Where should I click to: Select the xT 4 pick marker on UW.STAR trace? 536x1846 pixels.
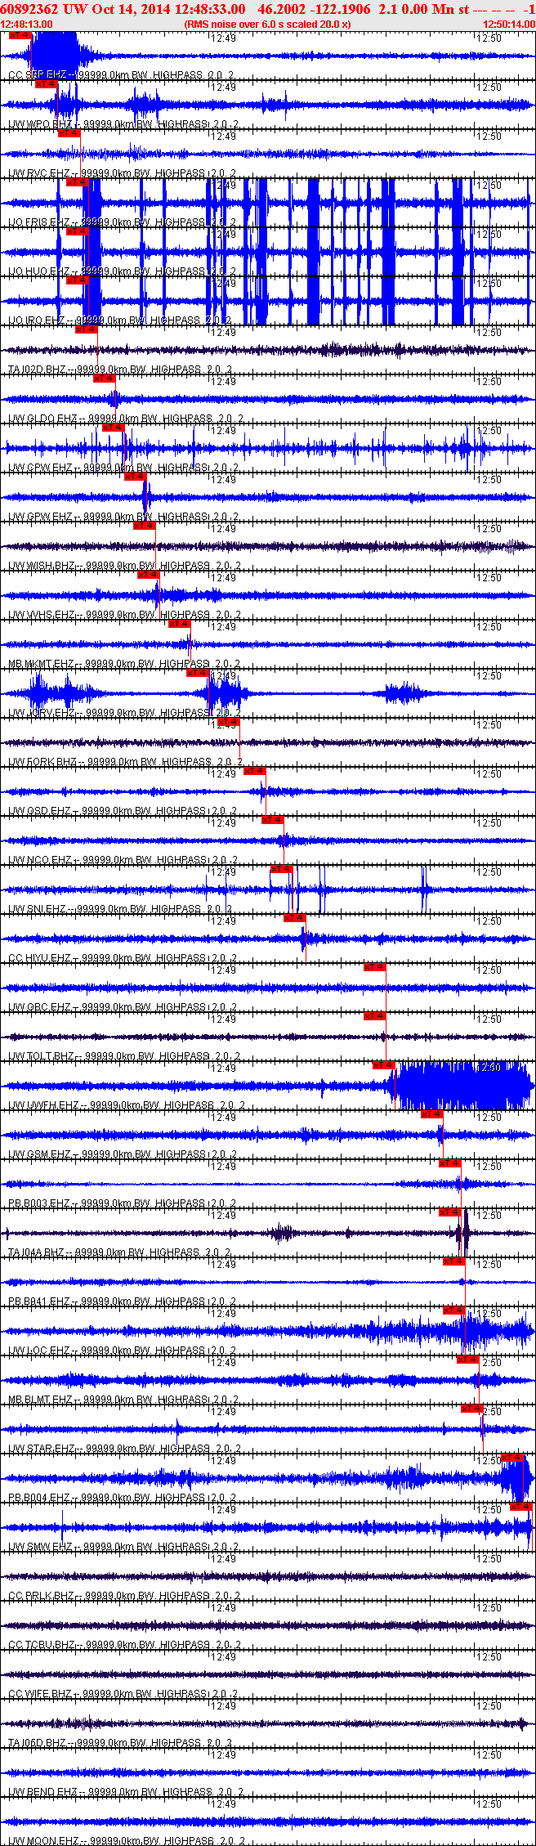472,1409
